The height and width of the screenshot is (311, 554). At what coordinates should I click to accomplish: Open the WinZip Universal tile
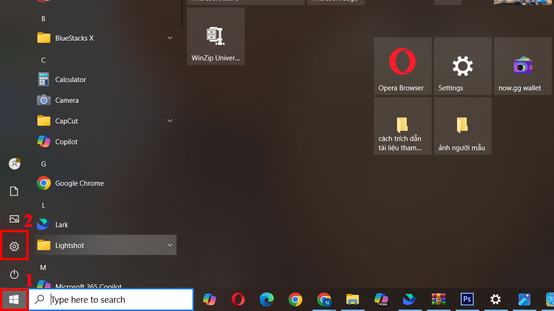click(x=216, y=36)
